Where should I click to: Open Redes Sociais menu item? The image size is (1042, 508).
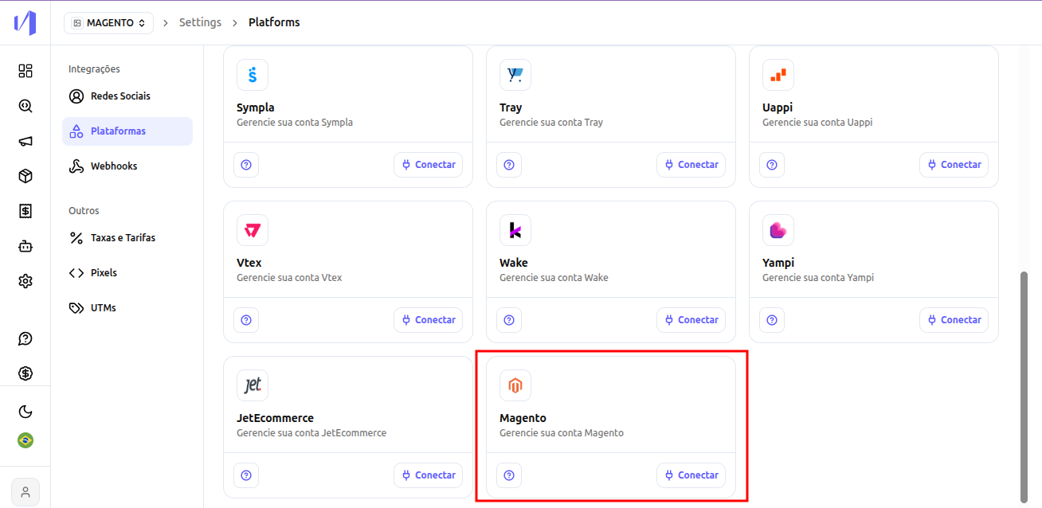coord(127,96)
